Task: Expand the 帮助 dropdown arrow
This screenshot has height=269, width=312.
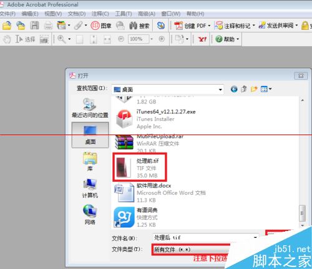Action: tap(238, 39)
